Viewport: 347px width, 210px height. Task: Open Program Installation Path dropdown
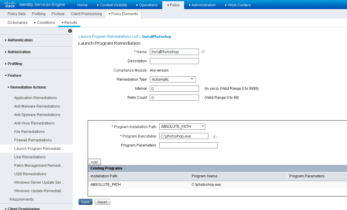click(x=182, y=127)
